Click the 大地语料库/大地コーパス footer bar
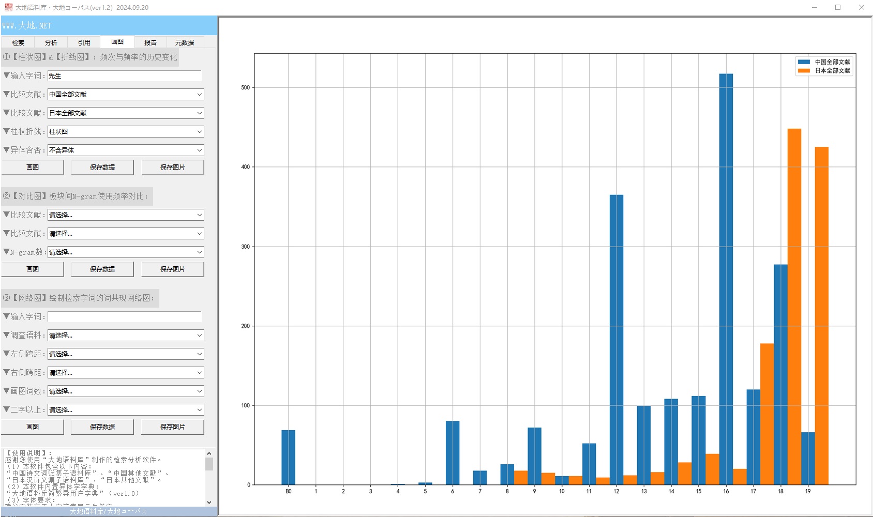Viewport: 873px width, 517px height. click(x=109, y=511)
